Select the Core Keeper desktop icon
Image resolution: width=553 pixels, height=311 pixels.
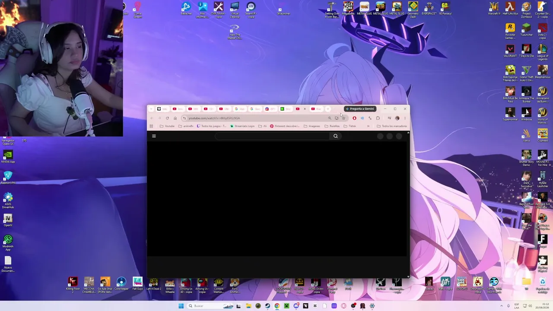pos(121,284)
